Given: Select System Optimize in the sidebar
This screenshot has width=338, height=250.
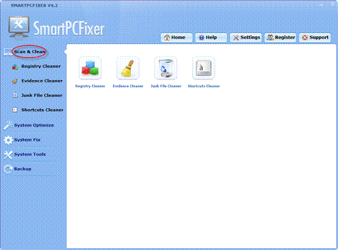Looking at the screenshot, I should pyautogui.click(x=34, y=125).
